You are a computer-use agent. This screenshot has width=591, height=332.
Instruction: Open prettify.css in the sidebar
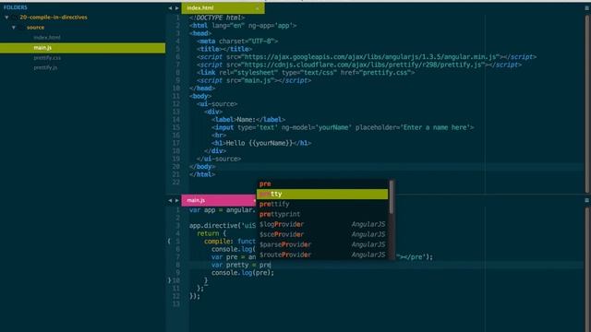(x=47, y=58)
